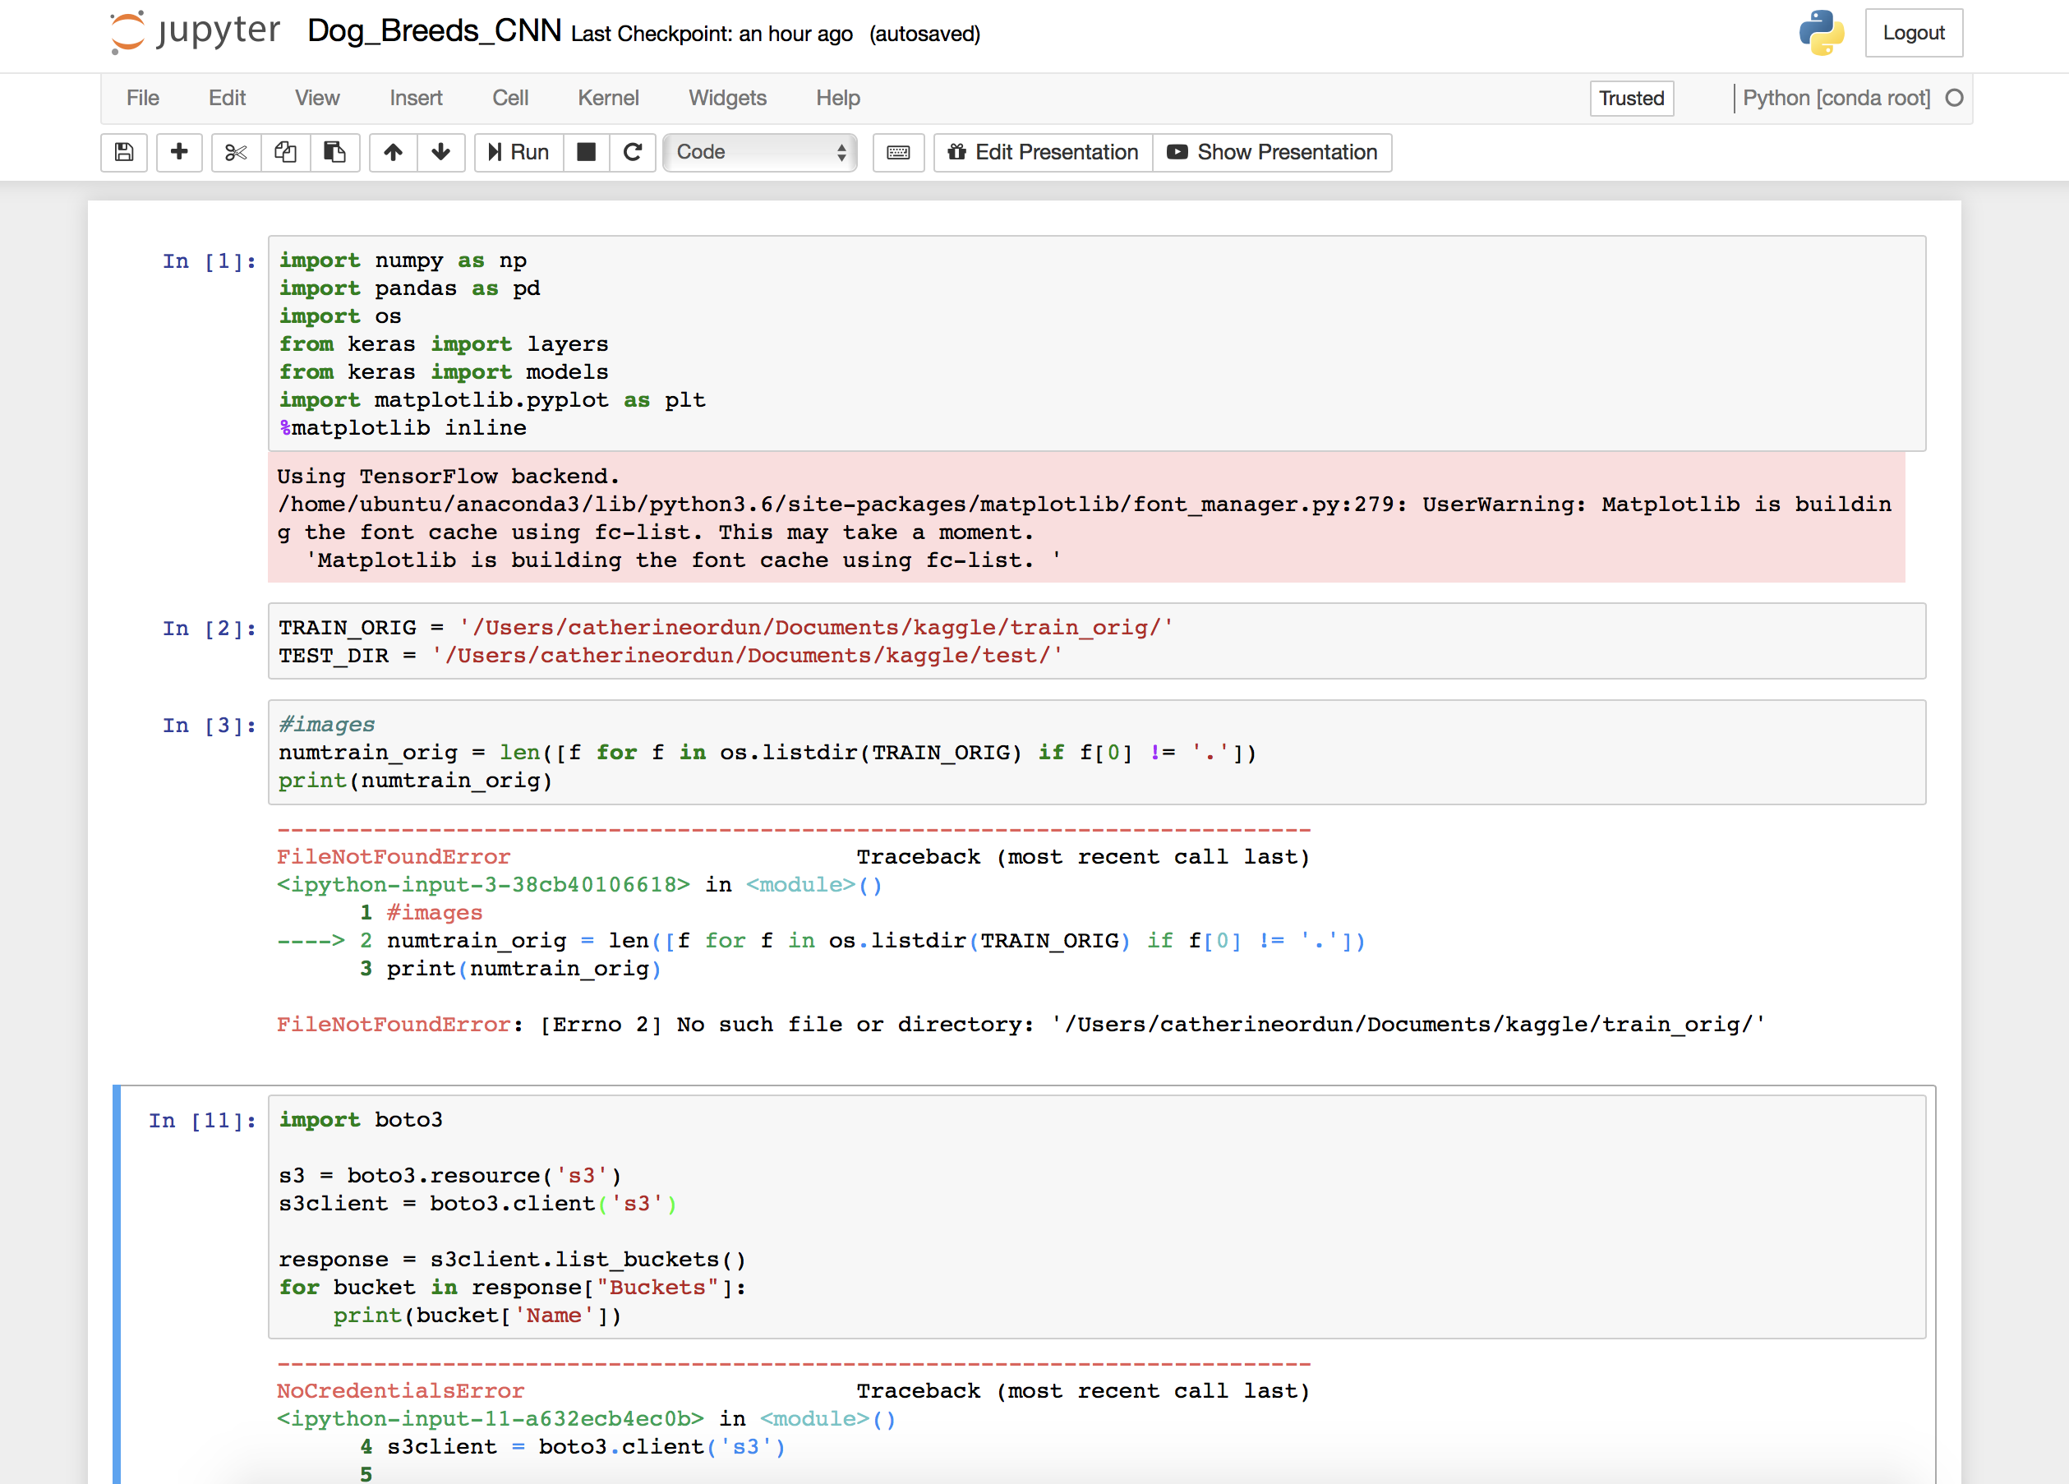Expand the Widgets menu

point(727,98)
